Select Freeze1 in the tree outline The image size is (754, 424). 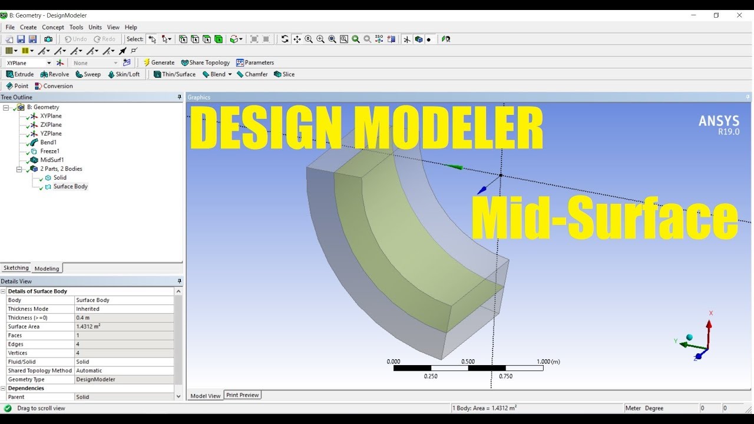pos(49,151)
